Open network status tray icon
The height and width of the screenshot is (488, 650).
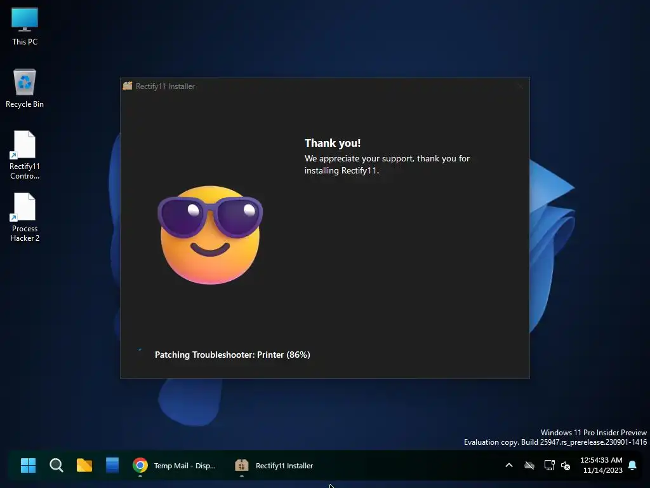pos(549,466)
